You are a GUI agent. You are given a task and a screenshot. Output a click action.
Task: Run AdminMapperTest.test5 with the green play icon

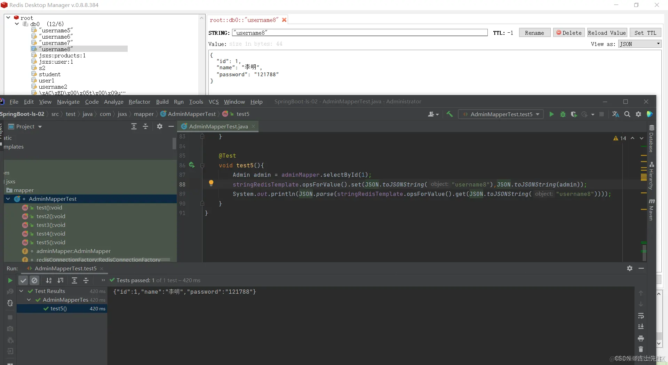(x=551, y=114)
